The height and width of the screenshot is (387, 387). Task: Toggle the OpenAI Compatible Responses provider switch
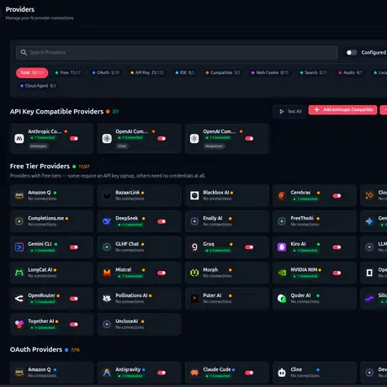[x=249, y=138]
